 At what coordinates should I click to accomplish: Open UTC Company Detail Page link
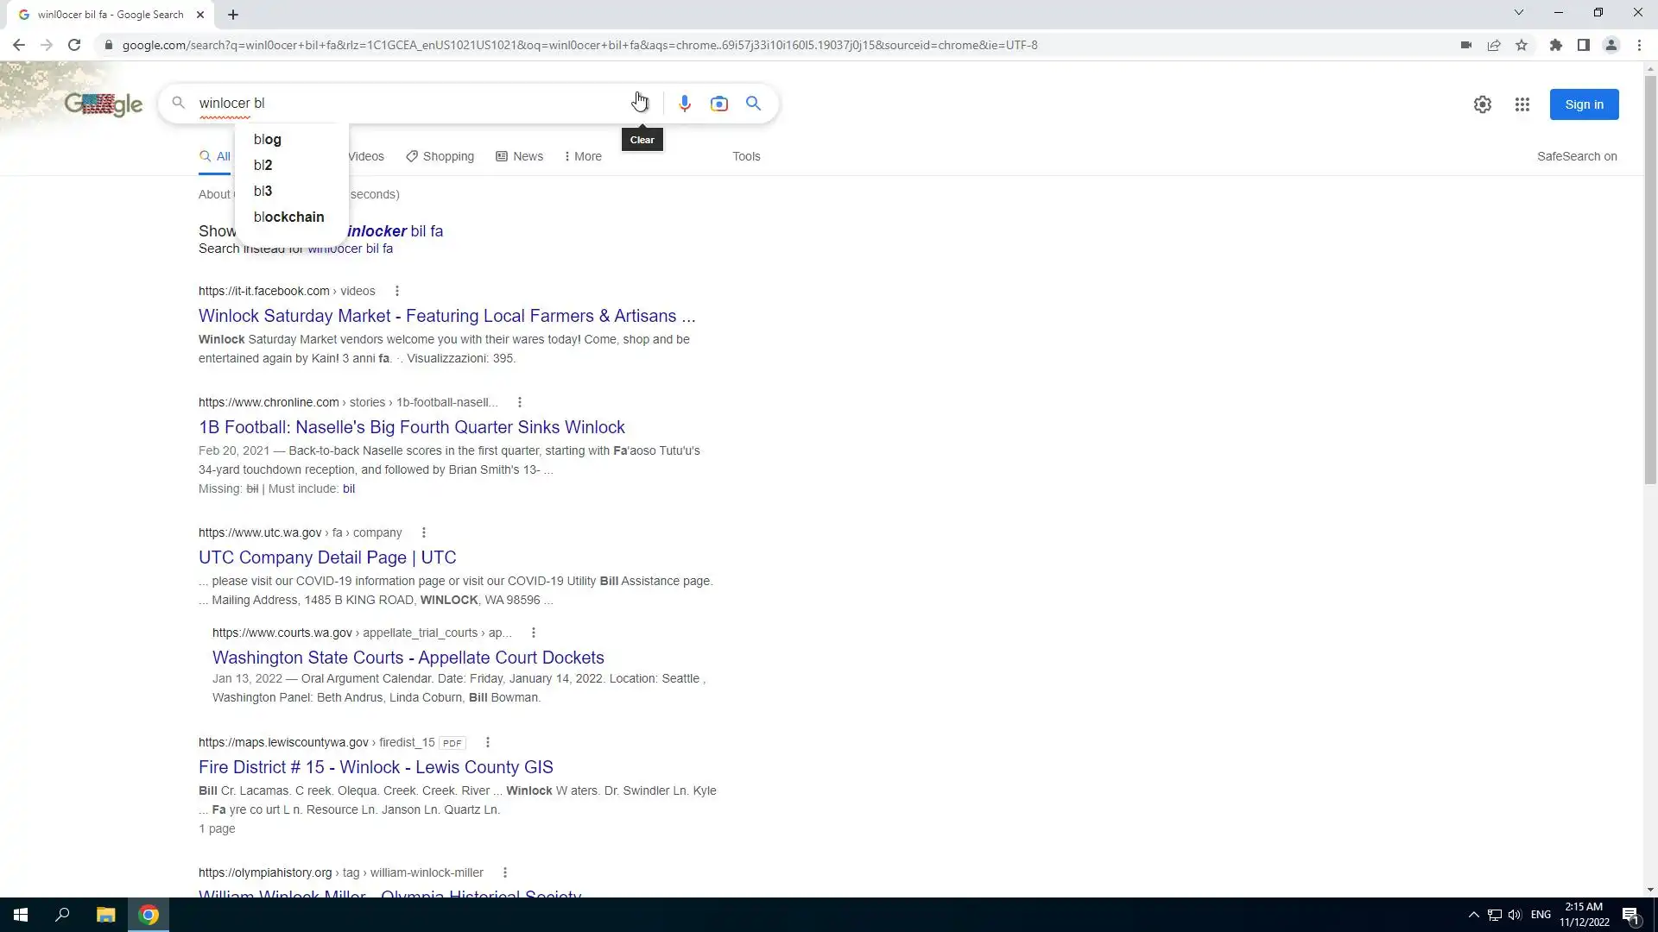coord(327,557)
